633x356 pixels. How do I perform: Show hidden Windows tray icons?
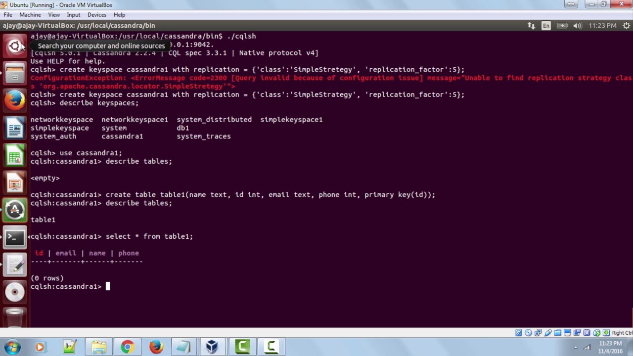tap(575, 347)
